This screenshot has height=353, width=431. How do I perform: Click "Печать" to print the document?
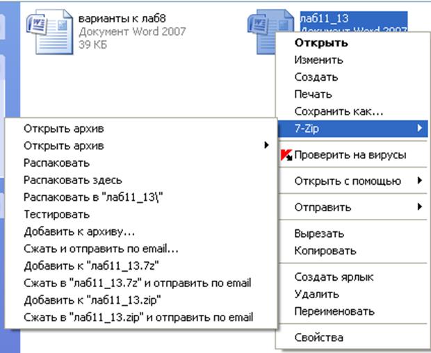(x=313, y=95)
